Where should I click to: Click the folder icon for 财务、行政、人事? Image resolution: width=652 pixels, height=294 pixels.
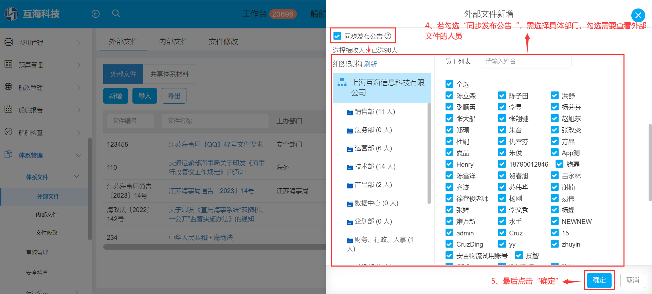click(350, 240)
